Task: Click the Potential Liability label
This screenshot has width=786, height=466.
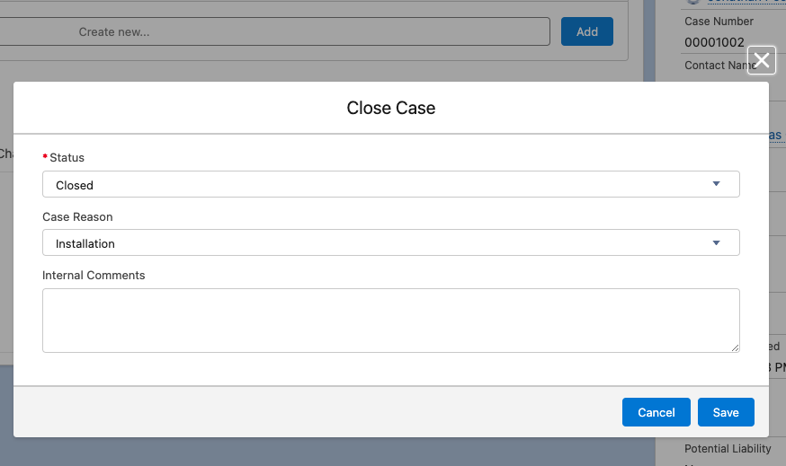Action: click(728, 448)
